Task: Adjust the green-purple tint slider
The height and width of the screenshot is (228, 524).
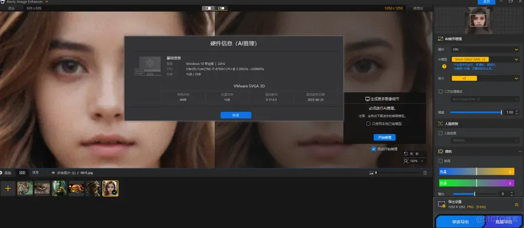Action: click(x=476, y=183)
